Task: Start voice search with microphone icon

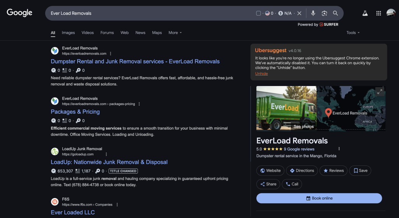Action: coord(313,13)
